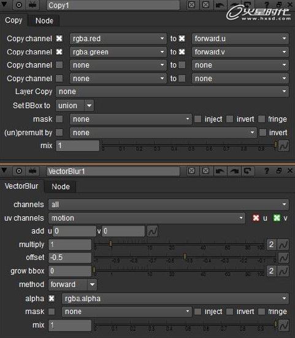
Task: Enable fringe in Copy1 mask row
Action: pos(261,119)
